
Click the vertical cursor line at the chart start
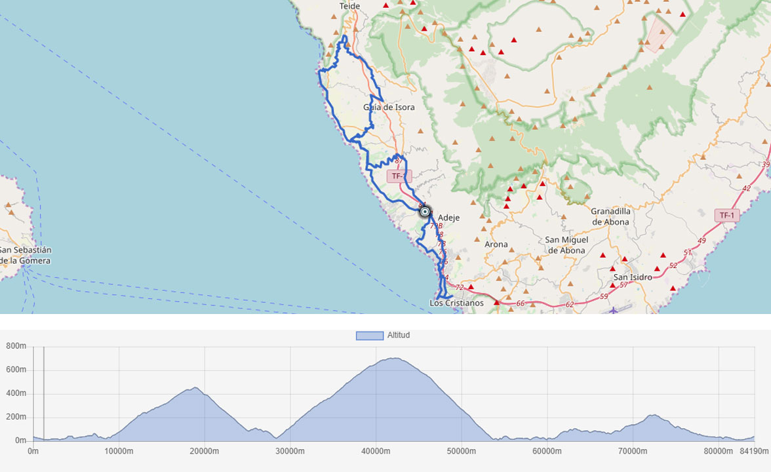pyautogui.click(x=44, y=393)
